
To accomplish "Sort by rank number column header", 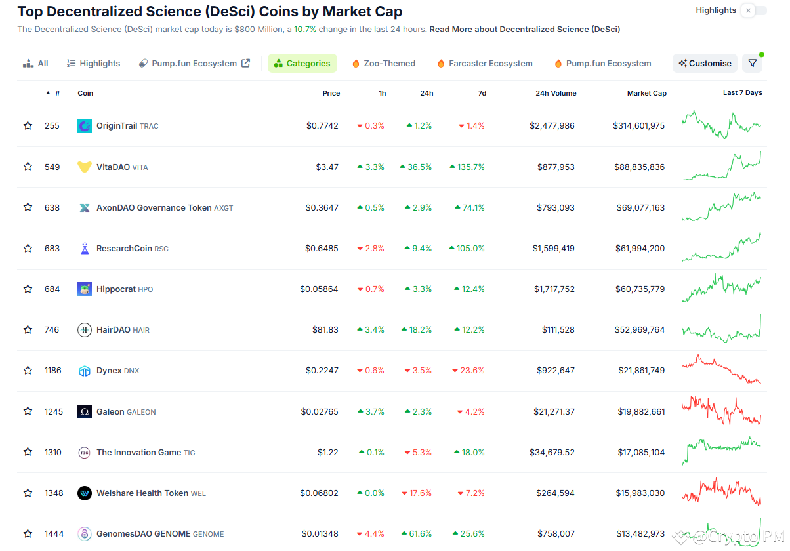I will tap(57, 93).
